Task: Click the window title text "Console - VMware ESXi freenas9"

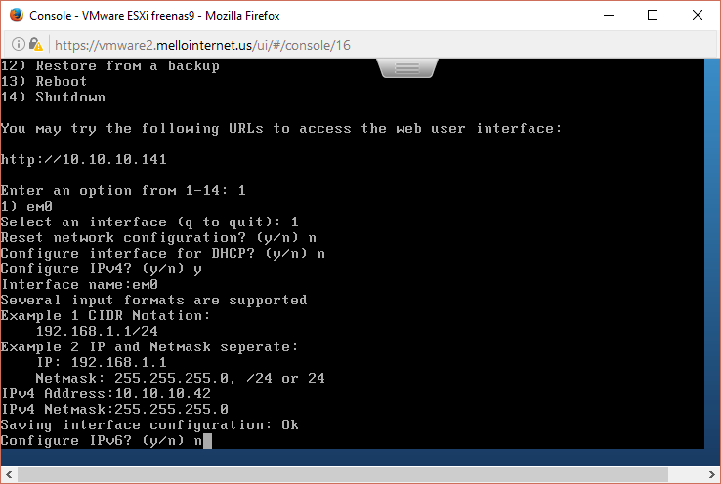Action: coord(111,16)
